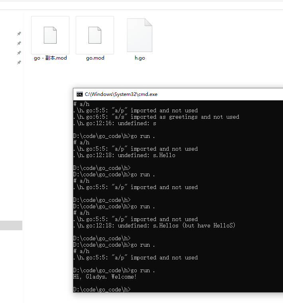Click the 'undefined: s.Hello' error line
283x303 pixels.
pos(124,155)
